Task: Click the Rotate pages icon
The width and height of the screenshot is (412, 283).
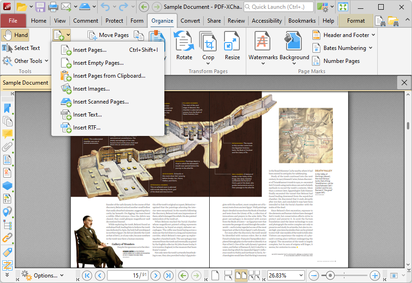Action: 184,46
